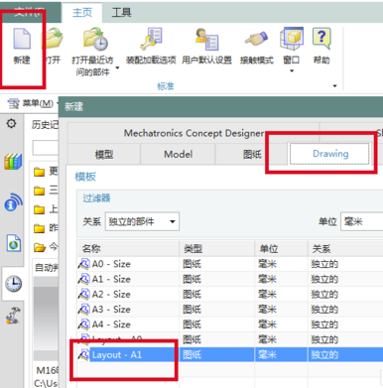
Task: Click the 新建 (New) file icon
Action: pos(22,39)
